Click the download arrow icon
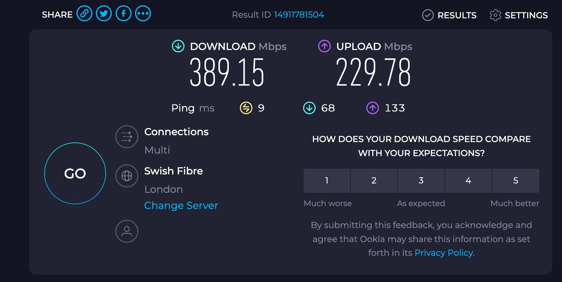The width and height of the screenshot is (562, 282). point(178,46)
